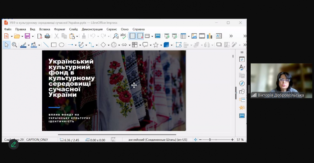Open the Демонстрация menu
Image resolution: width=314 pixels, height=163 pixels.
[92, 29]
